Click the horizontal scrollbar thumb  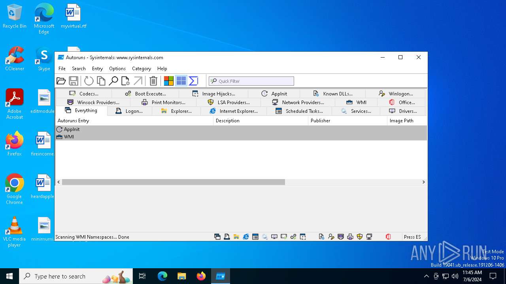(174, 182)
